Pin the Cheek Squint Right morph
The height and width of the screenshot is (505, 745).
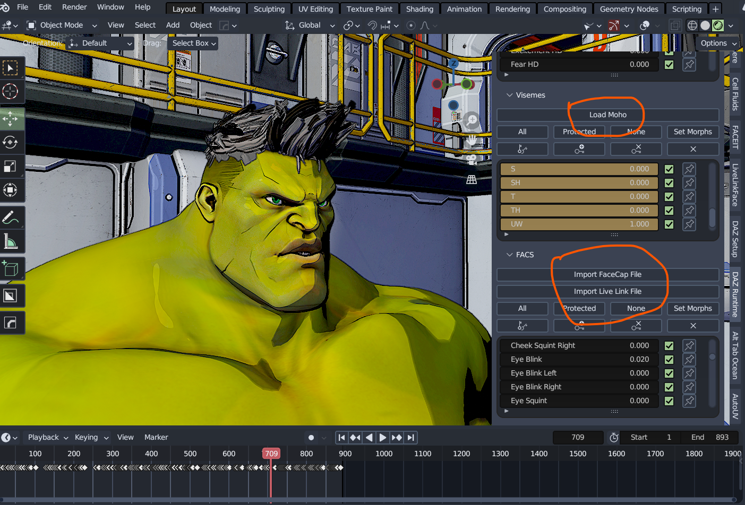click(x=689, y=345)
